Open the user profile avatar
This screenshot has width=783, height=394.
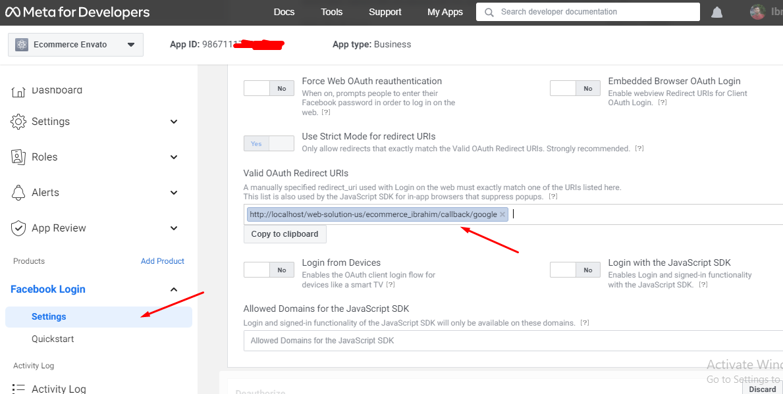(758, 12)
